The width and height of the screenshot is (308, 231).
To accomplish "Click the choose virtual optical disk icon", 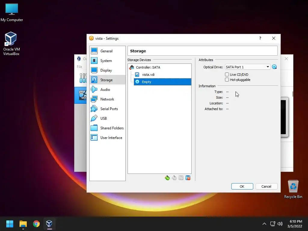I will [x=274, y=67].
